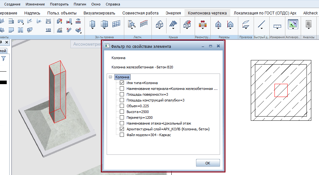Select the roof frame icon in Крыша
This screenshot has height=175, width=319.
tap(159, 24)
